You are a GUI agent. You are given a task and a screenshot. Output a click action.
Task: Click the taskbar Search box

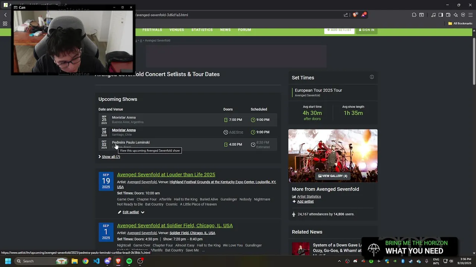tap(42, 261)
